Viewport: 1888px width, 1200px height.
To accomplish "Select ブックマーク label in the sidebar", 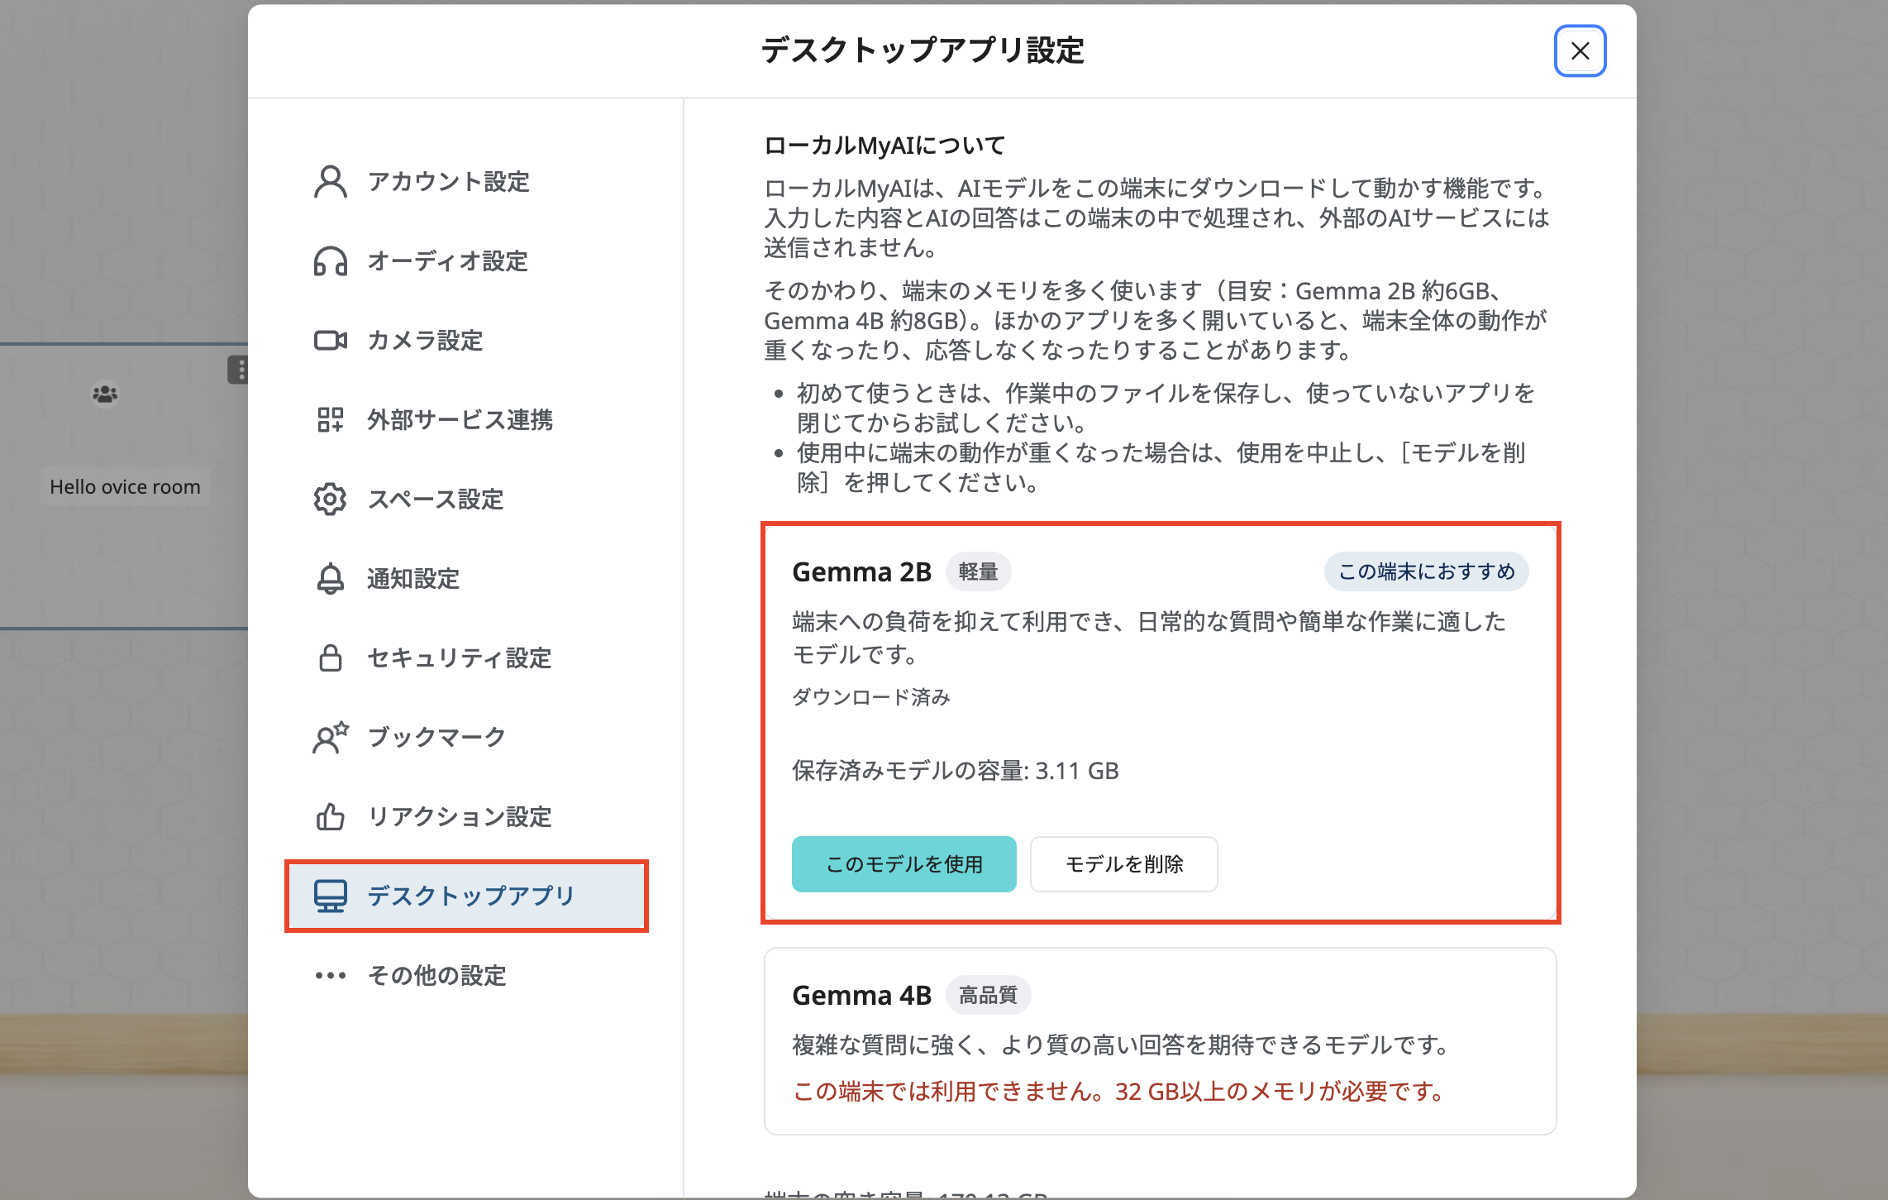I will [x=436, y=737].
